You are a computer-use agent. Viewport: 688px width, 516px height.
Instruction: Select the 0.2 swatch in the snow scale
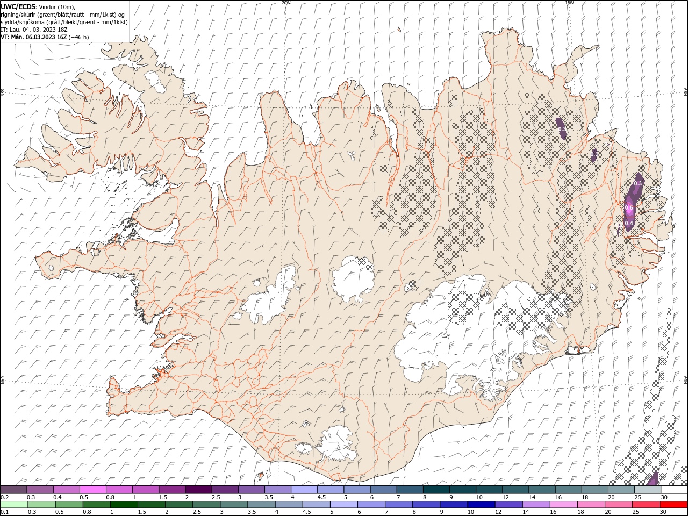13,490
